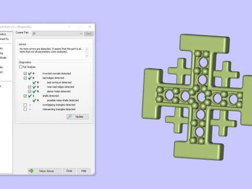Click the green checkmark beside bad contours
Screen dimensions: 252x189
[x=34, y=82]
